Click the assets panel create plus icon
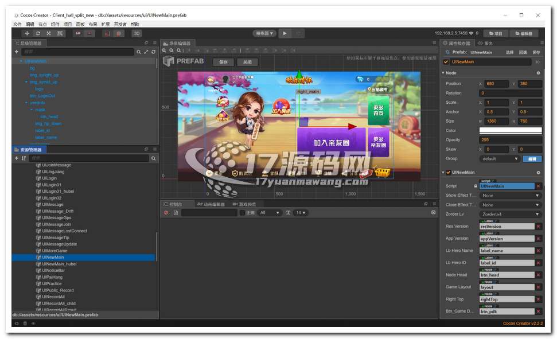The width and height of the screenshot is (557, 339). click(16, 158)
